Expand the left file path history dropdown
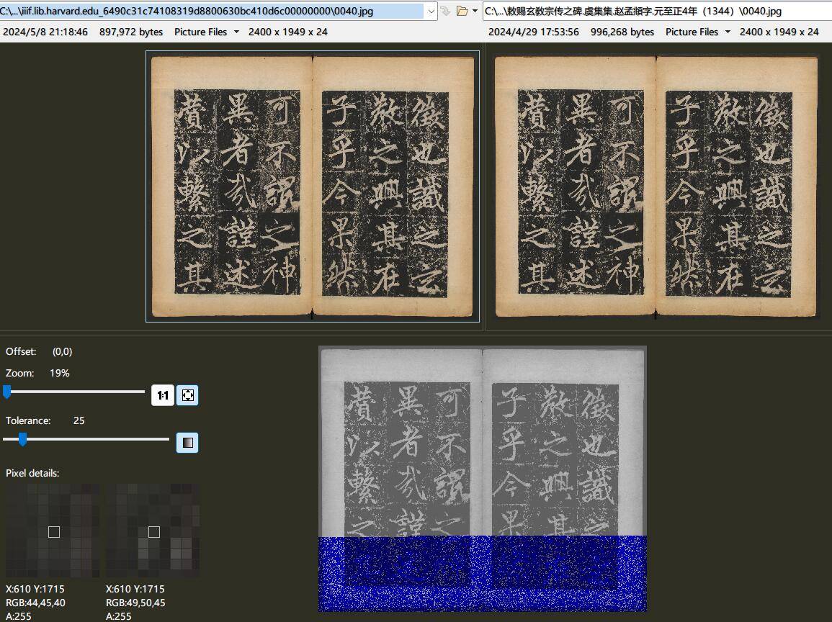832x622 pixels. [431, 11]
